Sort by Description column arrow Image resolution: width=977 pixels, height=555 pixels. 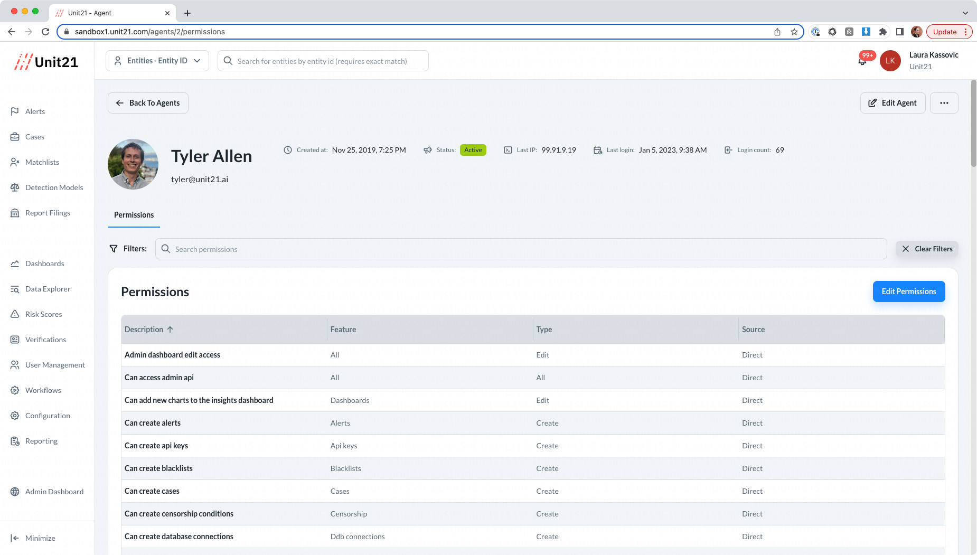click(170, 330)
